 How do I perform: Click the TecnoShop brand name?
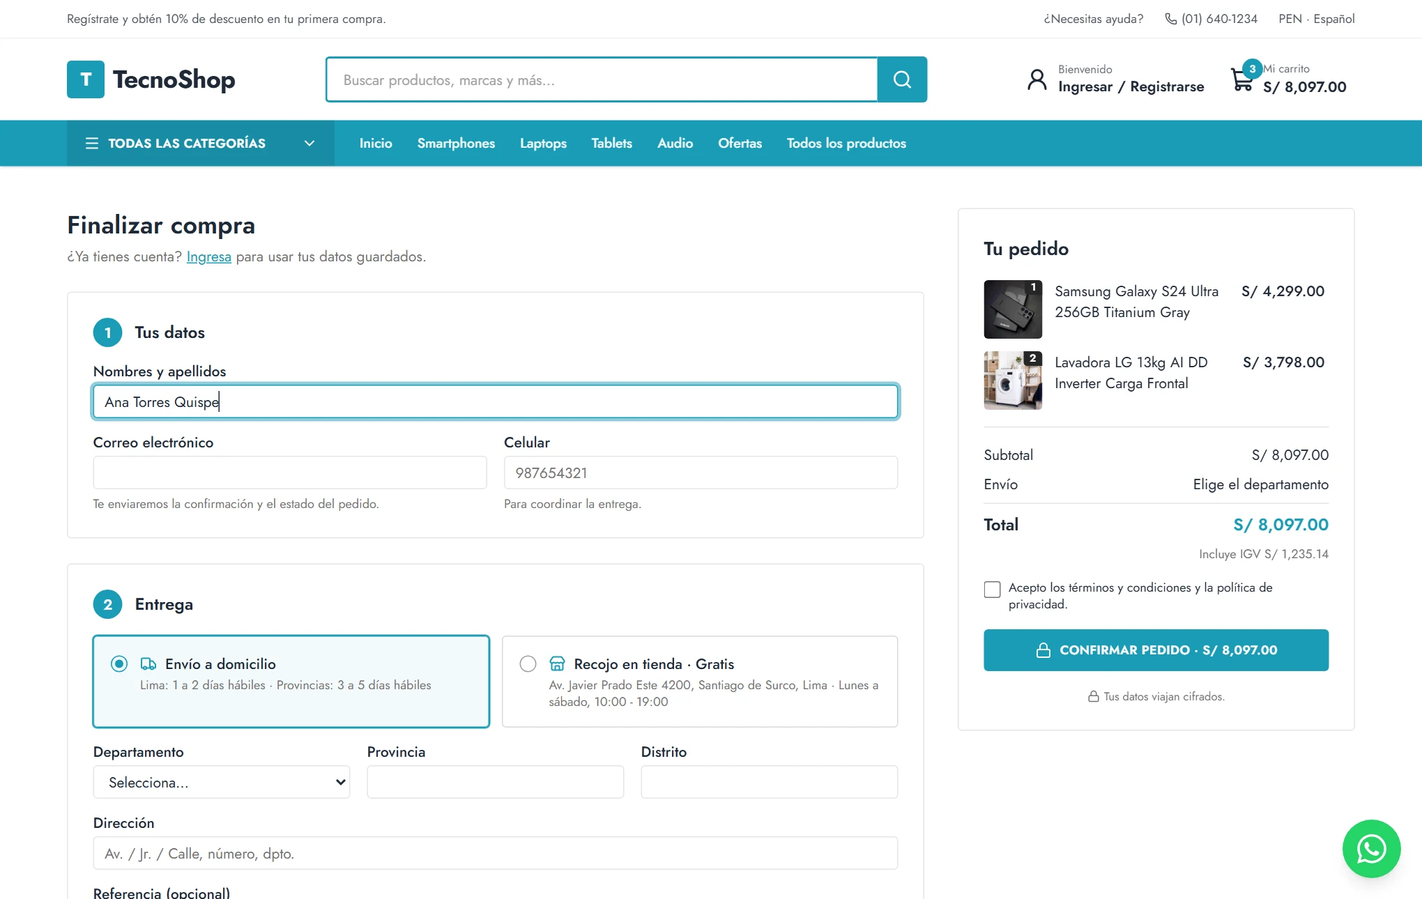tap(174, 79)
